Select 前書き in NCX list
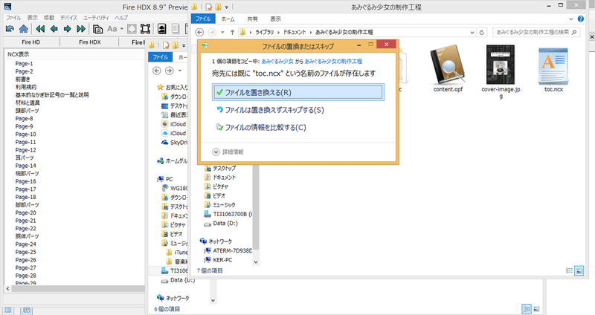This screenshot has width=595, height=315. (22, 79)
